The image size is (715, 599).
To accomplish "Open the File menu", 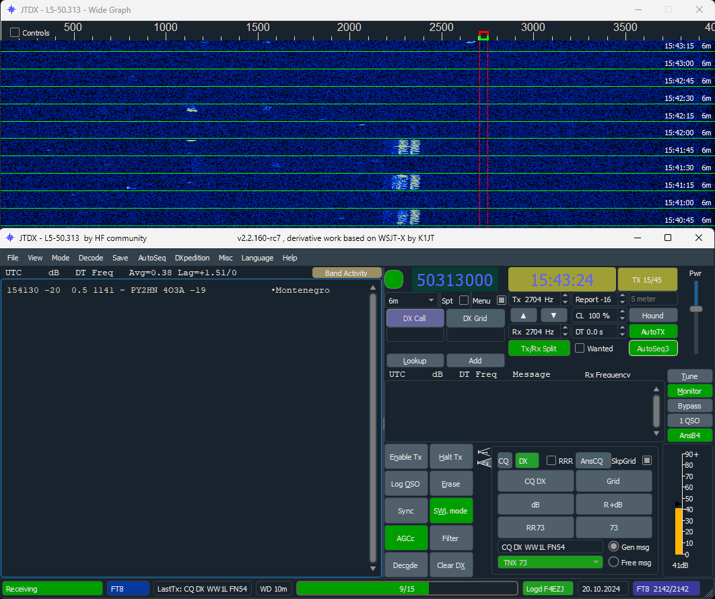I will pos(13,258).
